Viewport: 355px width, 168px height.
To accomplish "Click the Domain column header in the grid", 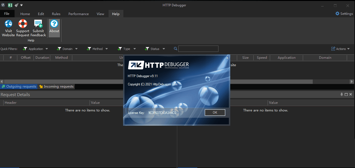I will [325, 58].
